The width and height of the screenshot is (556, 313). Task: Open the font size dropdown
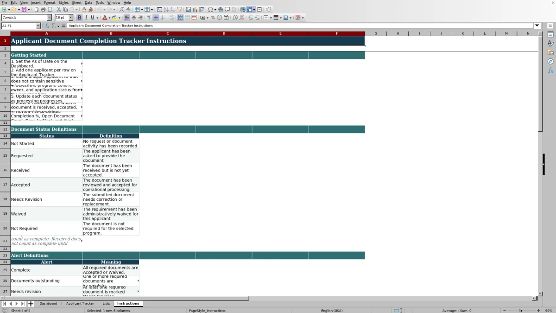coord(70,18)
